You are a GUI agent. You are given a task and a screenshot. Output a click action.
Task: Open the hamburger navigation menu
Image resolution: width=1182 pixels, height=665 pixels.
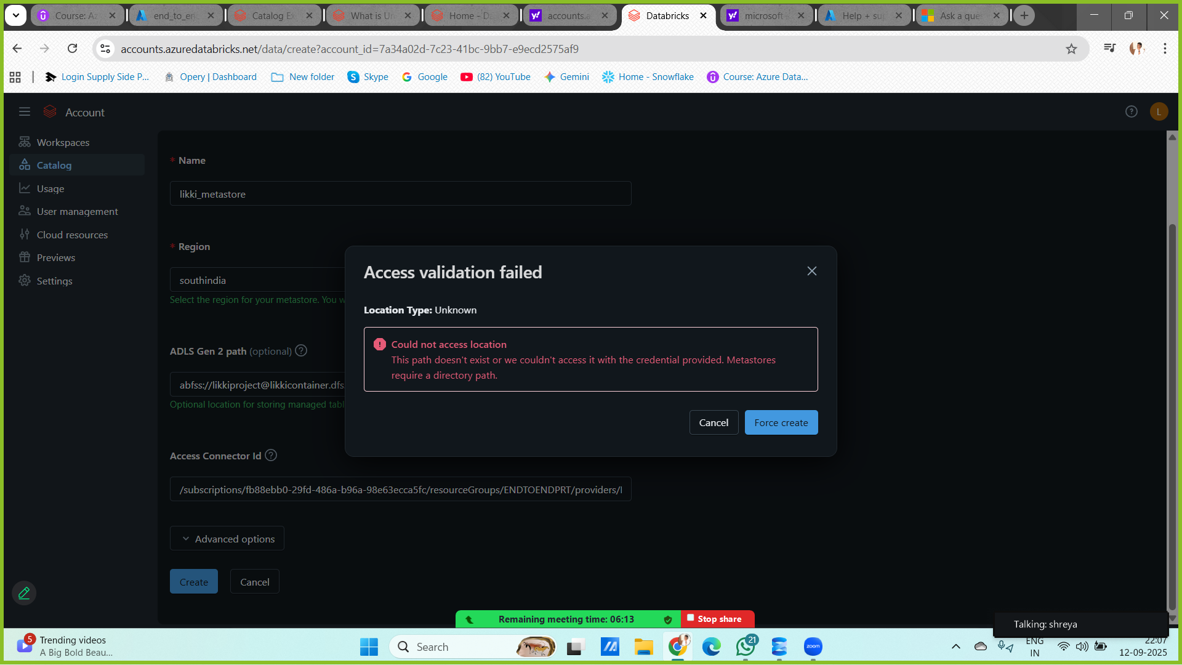(x=25, y=112)
